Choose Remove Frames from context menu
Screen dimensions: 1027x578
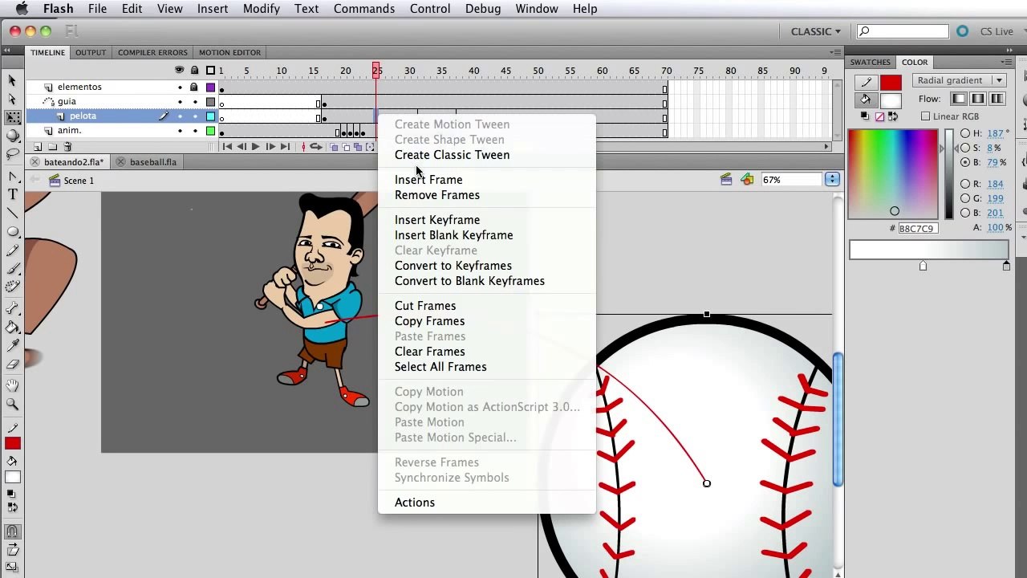click(x=437, y=195)
